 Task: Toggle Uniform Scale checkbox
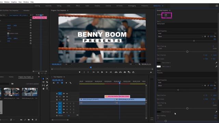(8, 33)
